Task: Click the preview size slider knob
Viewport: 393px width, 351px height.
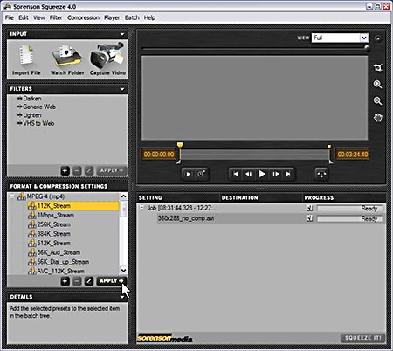Action: tap(367, 48)
